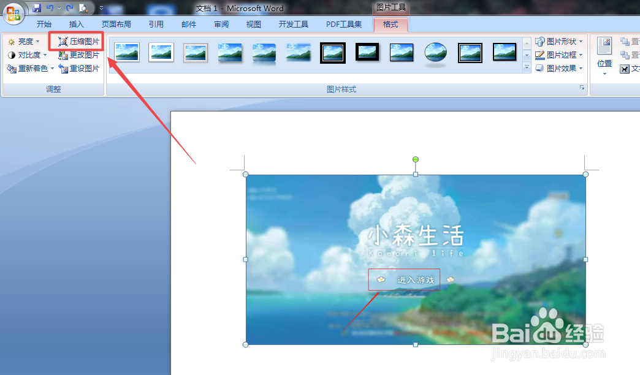Apply sixth picture style soft edge thumbnail
This screenshot has height=375, width=640.
299,53
